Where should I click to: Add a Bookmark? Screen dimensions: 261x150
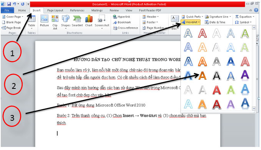[x=122, y=22]
